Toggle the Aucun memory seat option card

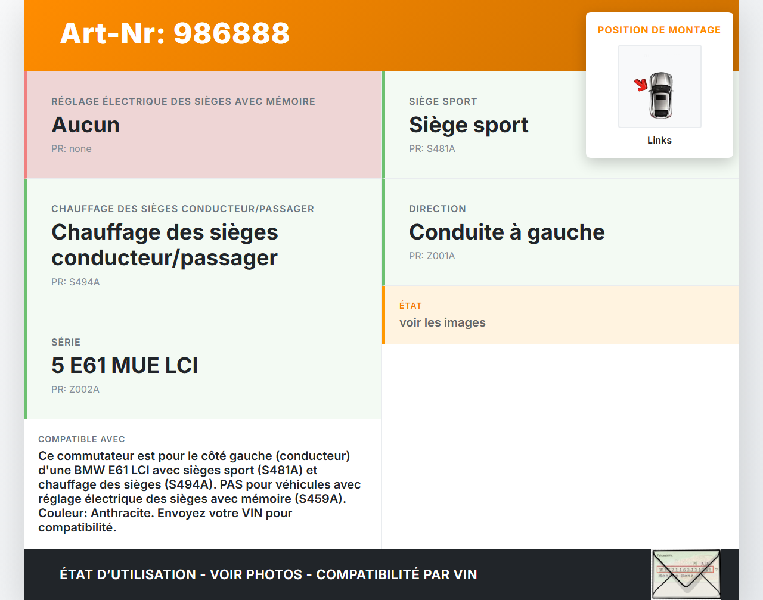point(203,125)
